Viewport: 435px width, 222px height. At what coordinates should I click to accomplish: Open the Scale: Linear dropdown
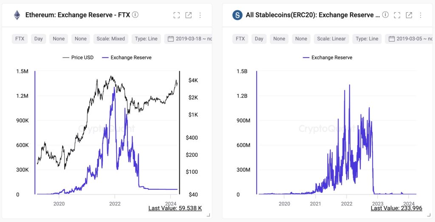coord(331,39)
